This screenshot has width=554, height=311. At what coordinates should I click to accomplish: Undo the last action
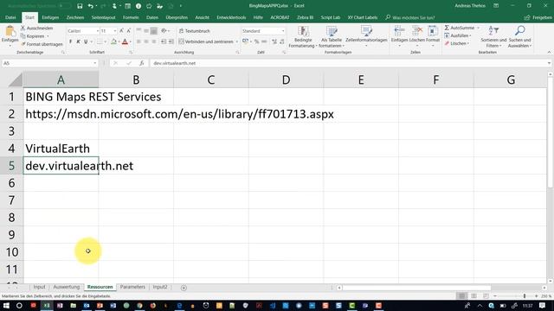(91, 6)
